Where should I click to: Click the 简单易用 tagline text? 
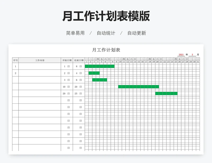pos(75,33)
